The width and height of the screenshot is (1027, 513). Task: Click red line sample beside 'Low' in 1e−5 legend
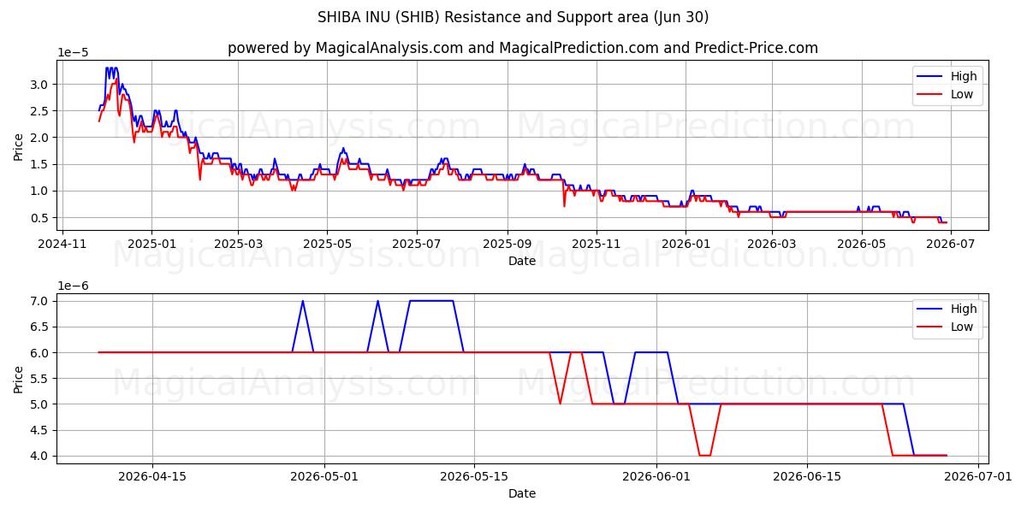[x=930, y=95]
